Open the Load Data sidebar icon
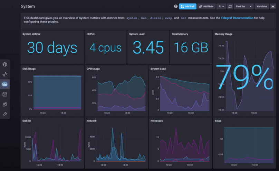 5,64
